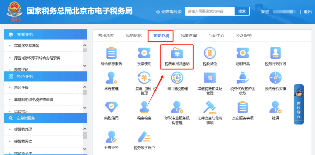Switch to 我要查询 tab
315x155 pixels.
(189, 36)
